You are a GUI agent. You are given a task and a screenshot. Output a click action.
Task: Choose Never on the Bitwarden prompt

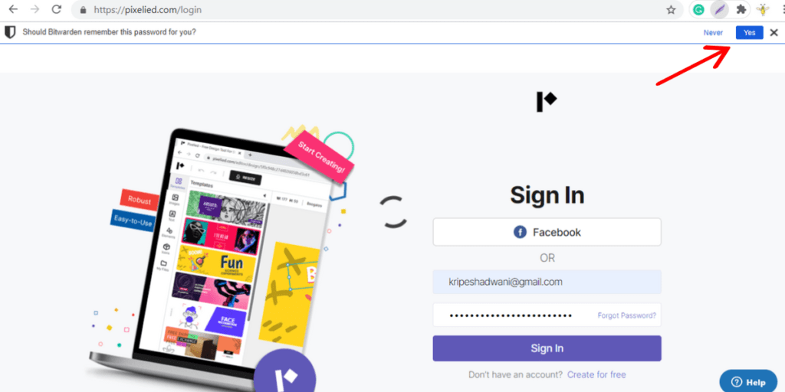point(713,32)
